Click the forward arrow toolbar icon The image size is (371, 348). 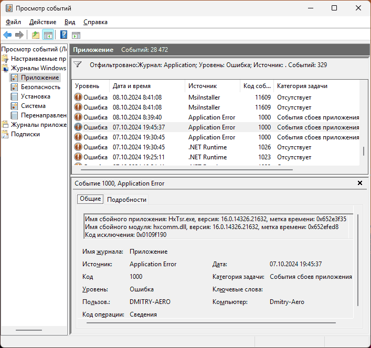pyautogui.click(x=19, y=35)
